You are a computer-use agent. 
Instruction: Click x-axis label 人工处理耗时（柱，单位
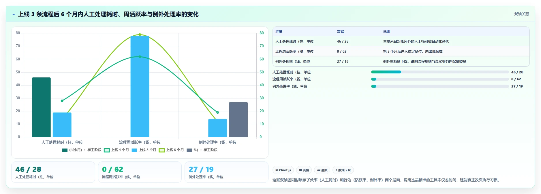point(62,142)
